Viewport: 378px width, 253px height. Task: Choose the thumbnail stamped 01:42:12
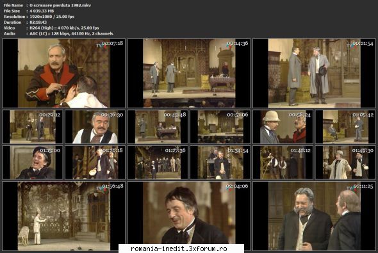tap(283, 163)
